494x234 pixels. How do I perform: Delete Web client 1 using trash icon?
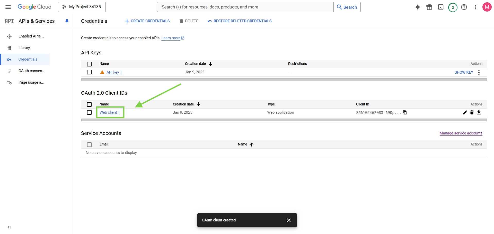click(472, 112)
